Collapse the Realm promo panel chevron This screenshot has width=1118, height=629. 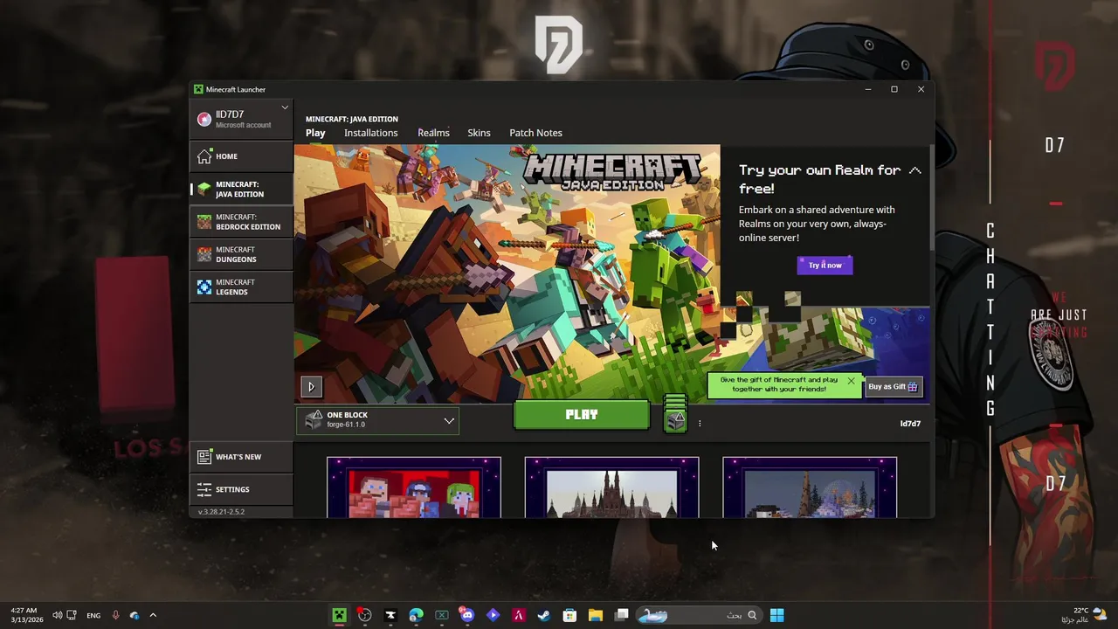(914, 170)
